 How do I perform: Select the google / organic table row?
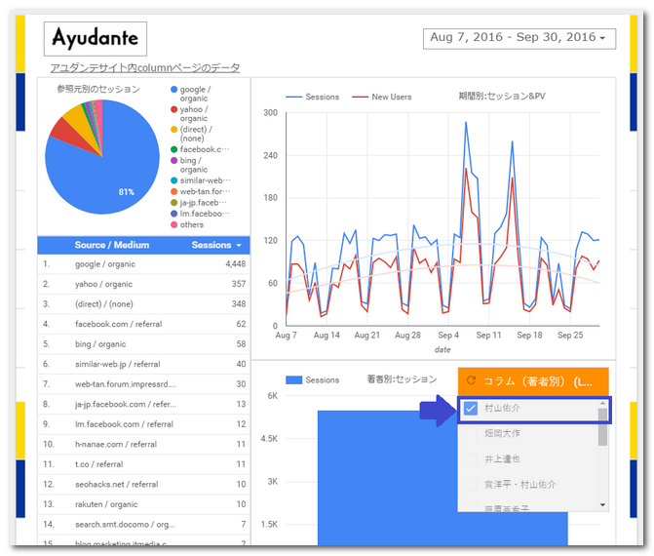point(144,264)
